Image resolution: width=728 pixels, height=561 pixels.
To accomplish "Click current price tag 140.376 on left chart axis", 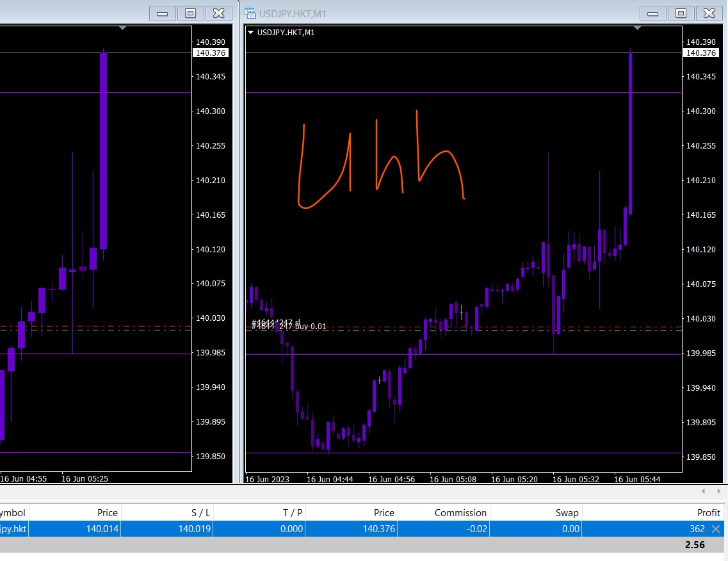I will (210, 53).
